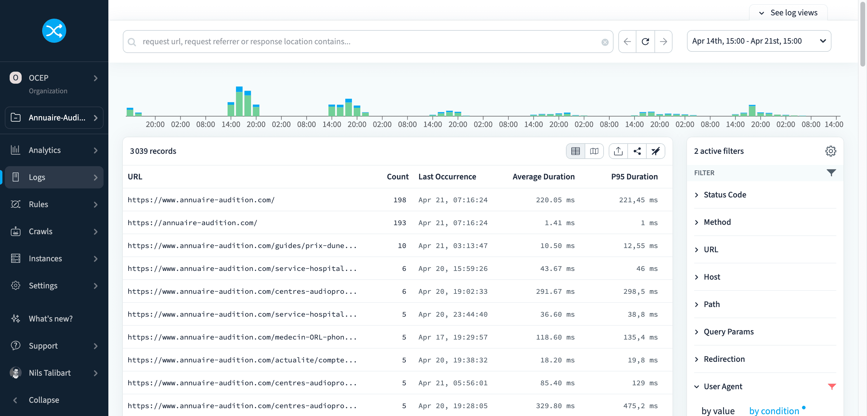Expand the Method filter
867x416 pixels.
(x=765, y=222)
